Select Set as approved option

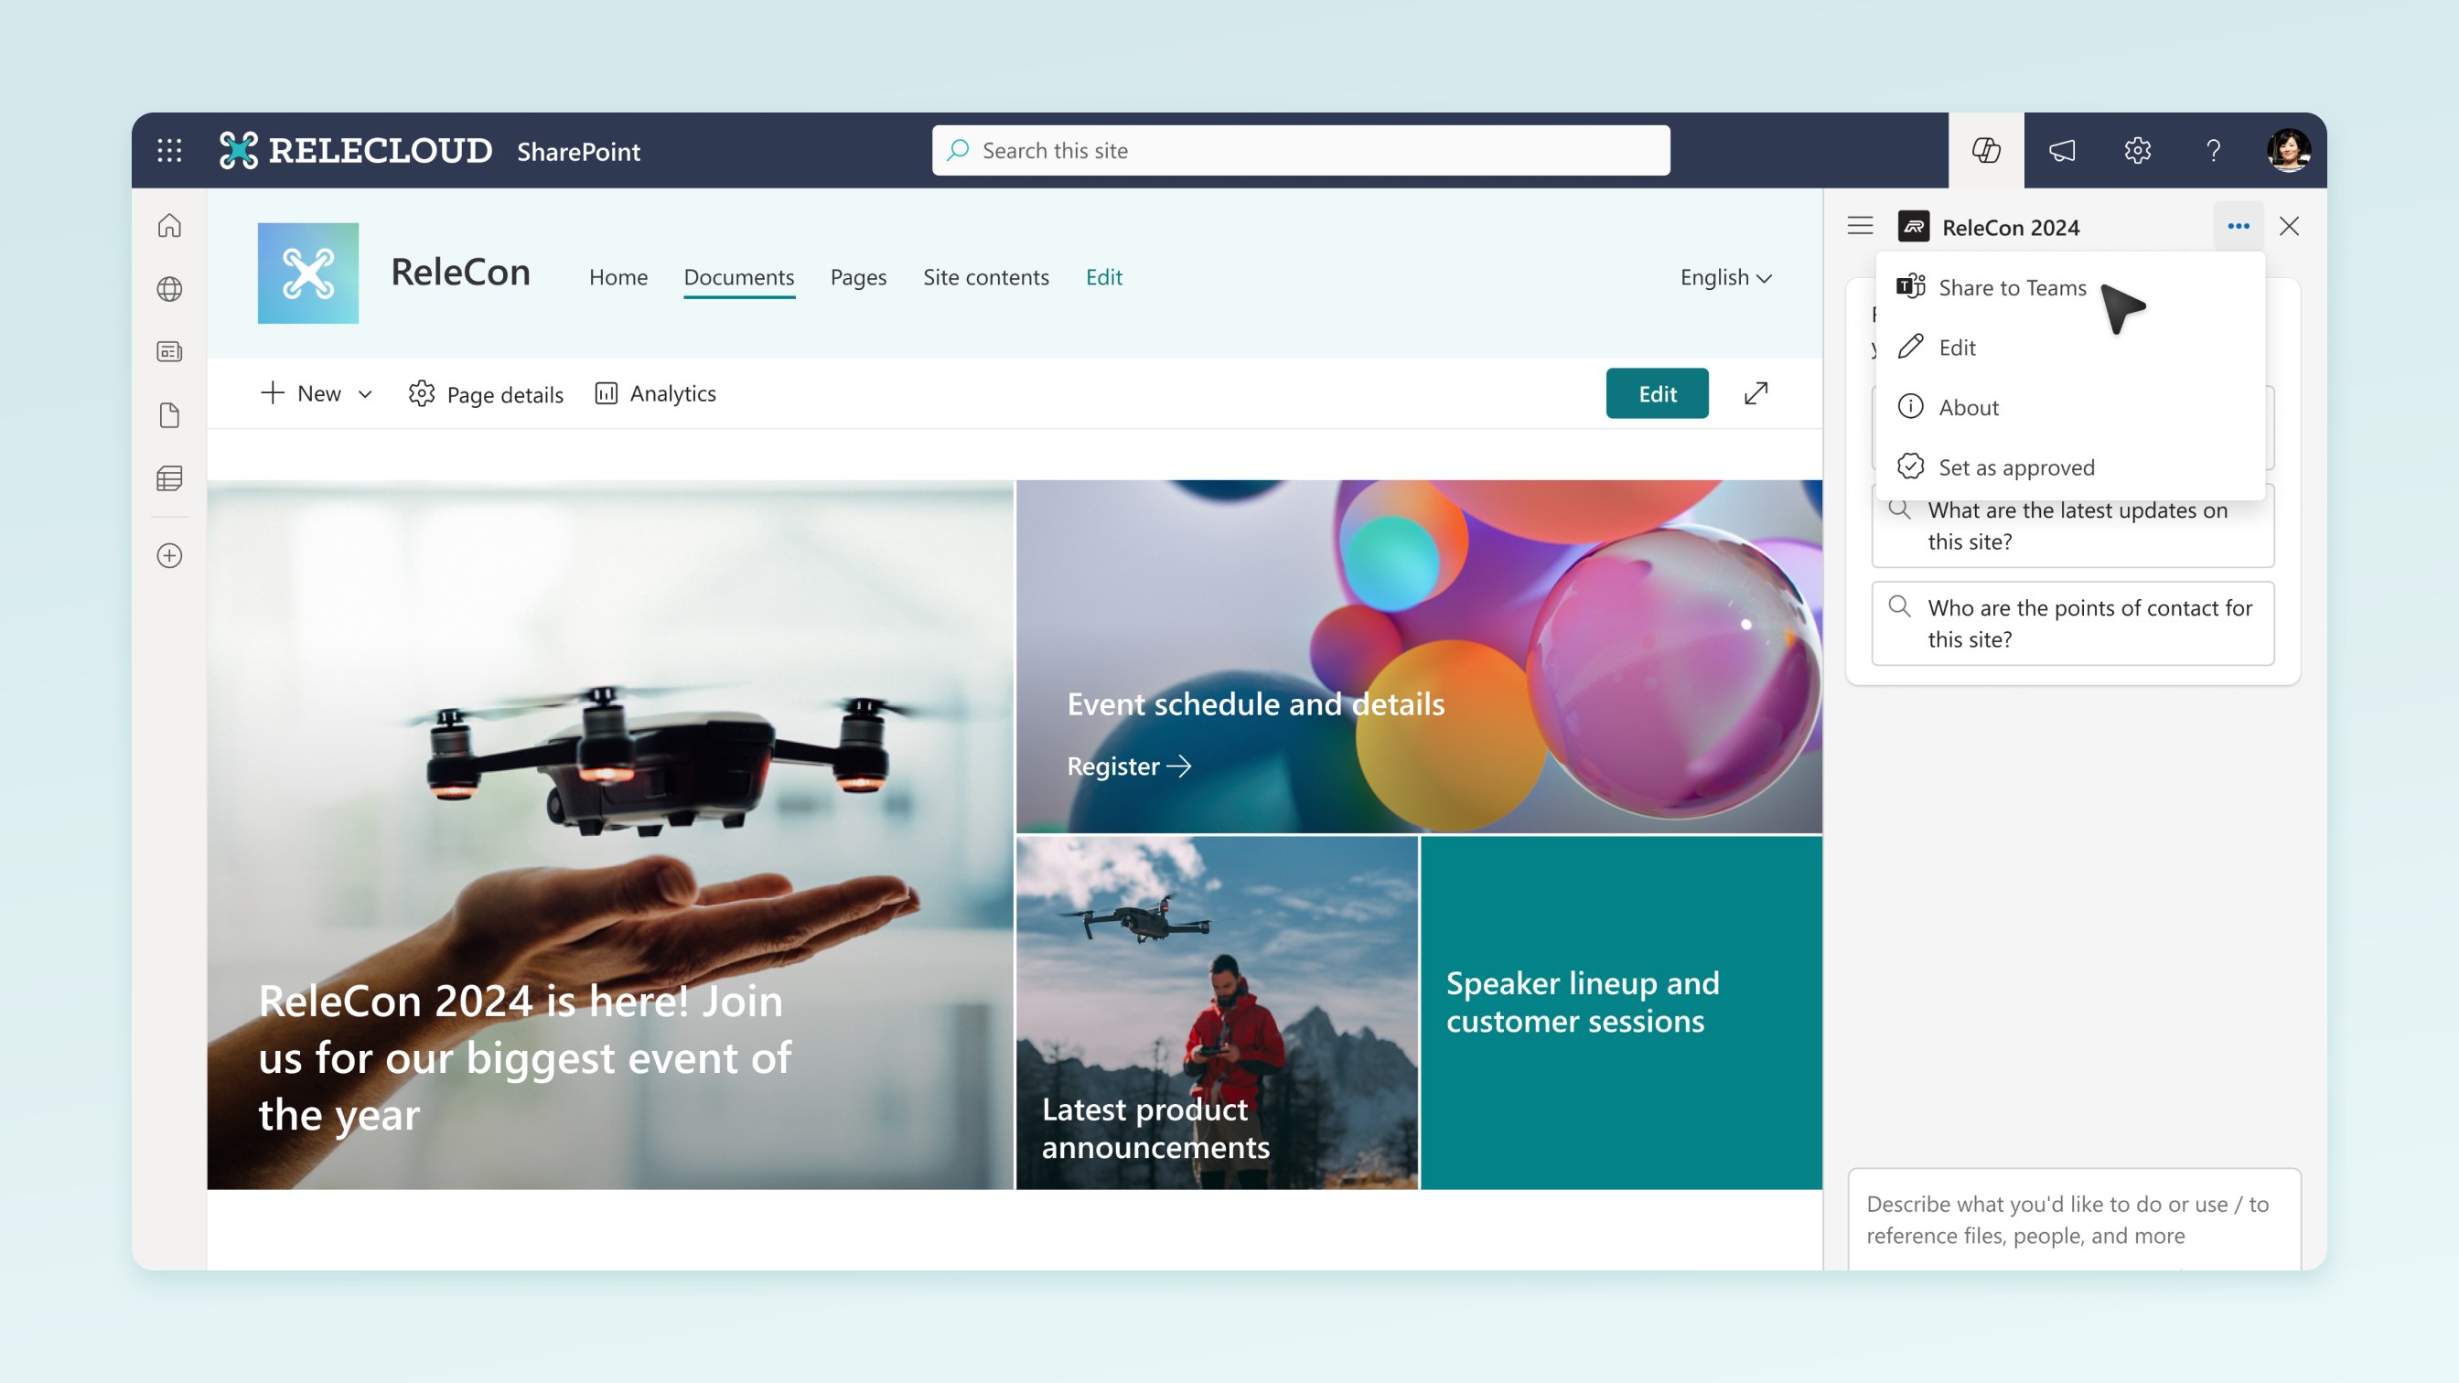click(x=2016, y=466)
